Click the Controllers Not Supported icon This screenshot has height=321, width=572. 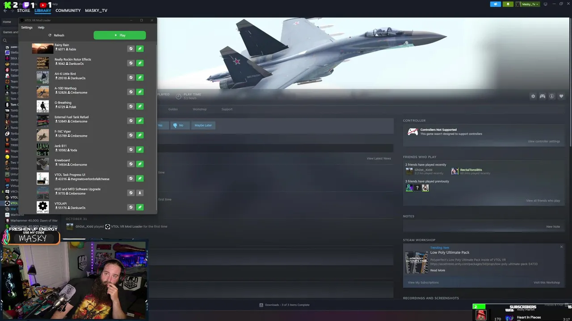coord(412,132)
